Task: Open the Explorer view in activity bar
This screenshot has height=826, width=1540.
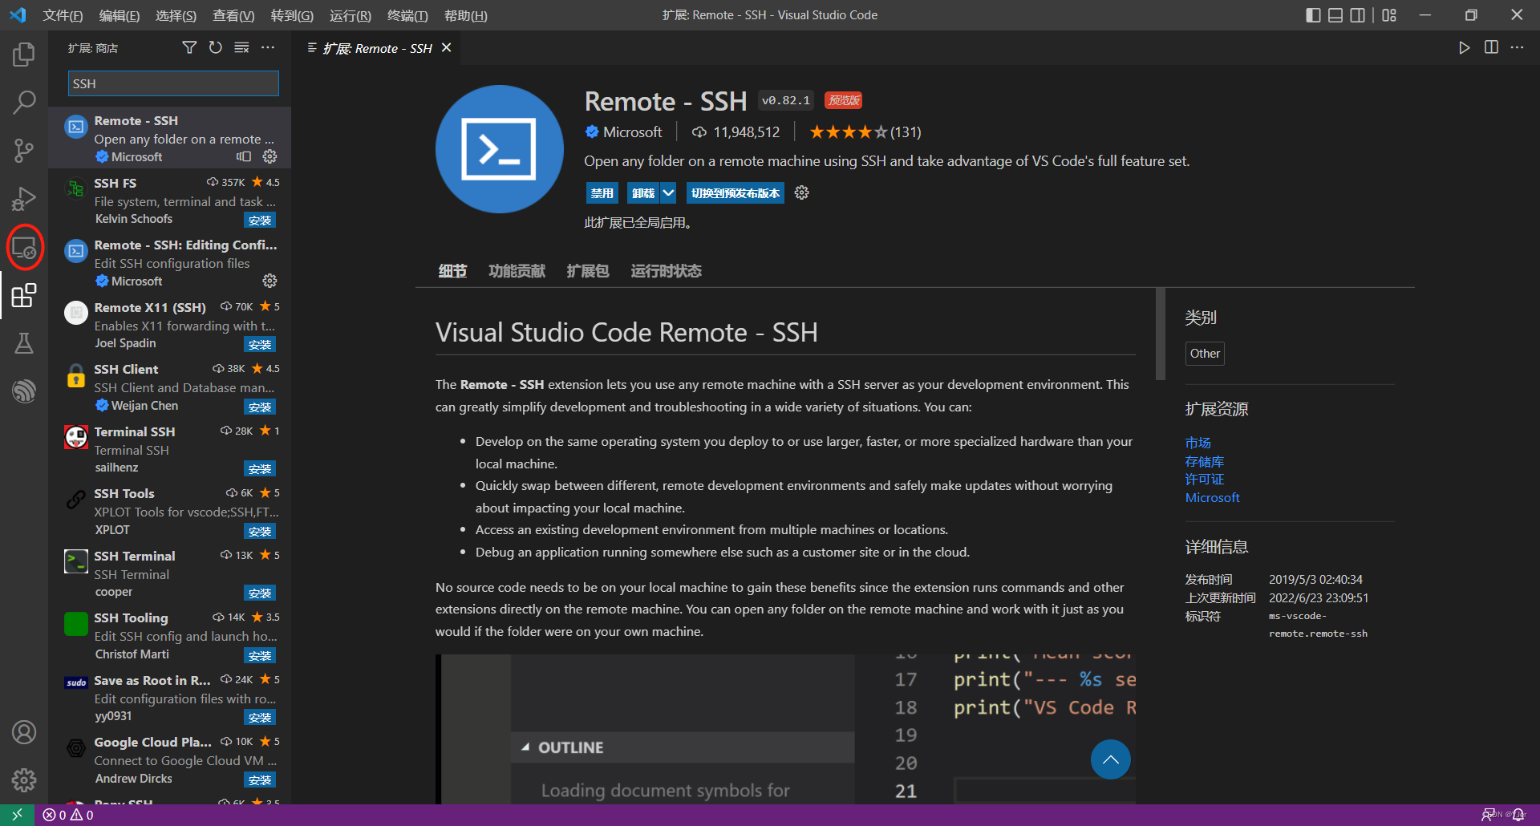Action: 24,55
